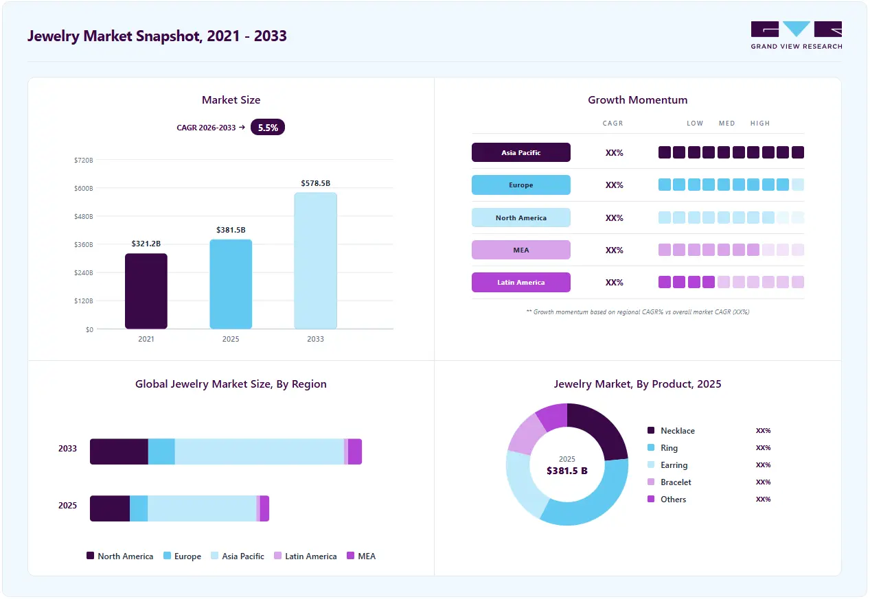Click the $381.5B bar value label
Image resolution: width=870 pixels, height=599 pixels.
point(231,230)
